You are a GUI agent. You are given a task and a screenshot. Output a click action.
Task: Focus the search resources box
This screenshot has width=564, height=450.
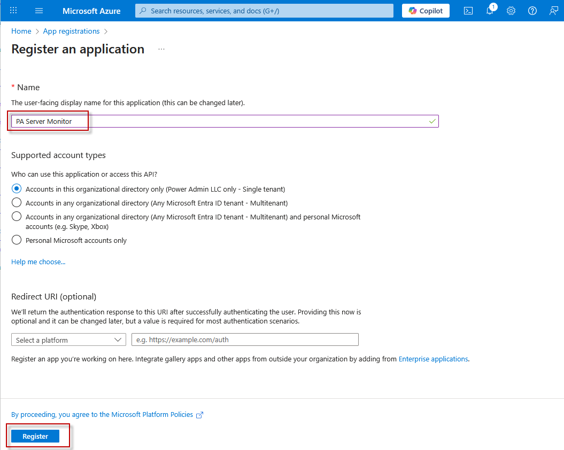[264, 11]
